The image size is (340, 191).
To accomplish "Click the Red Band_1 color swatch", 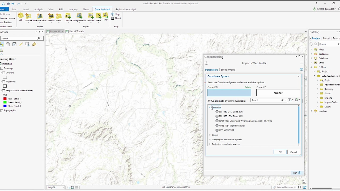I will (x=5, y=99).
